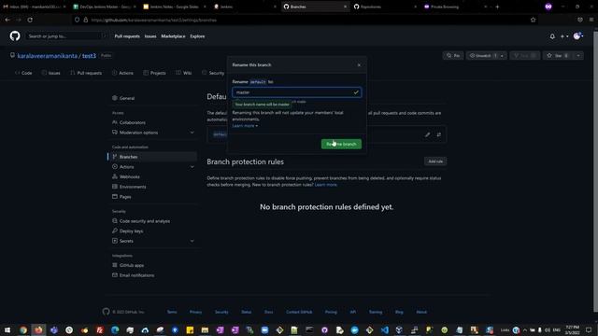598x336 pixels.
Task: Open Visual Studio Code from taskbar
Action: click(384, 329)
